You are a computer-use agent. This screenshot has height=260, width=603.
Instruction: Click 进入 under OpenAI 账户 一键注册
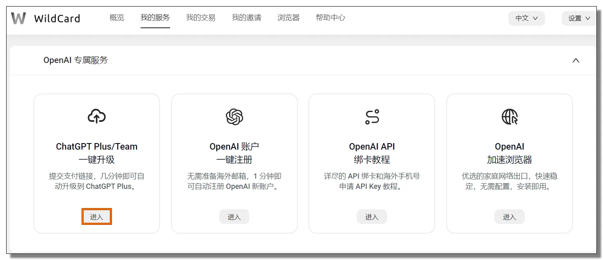tap(234, 217)
